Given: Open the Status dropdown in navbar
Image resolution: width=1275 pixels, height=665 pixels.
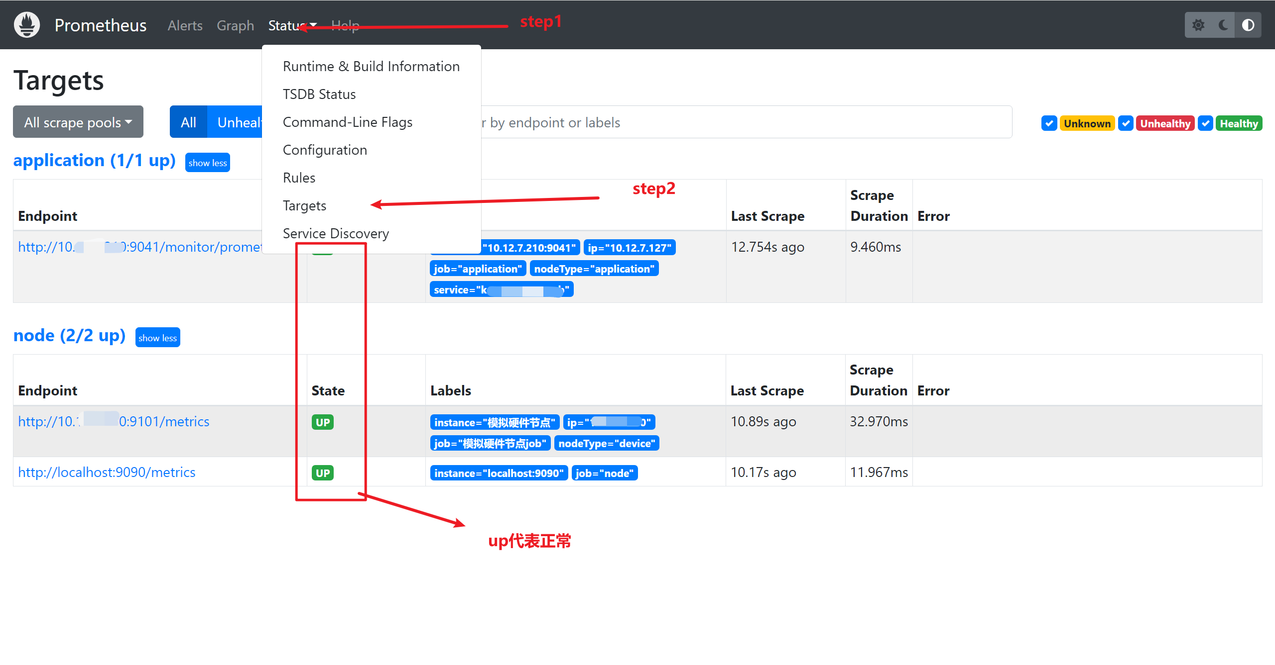Looking at the screenshot, I should 292,25.
